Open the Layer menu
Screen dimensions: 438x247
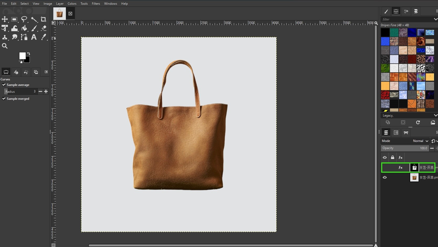pyautogui.click(x=60, y=4)
